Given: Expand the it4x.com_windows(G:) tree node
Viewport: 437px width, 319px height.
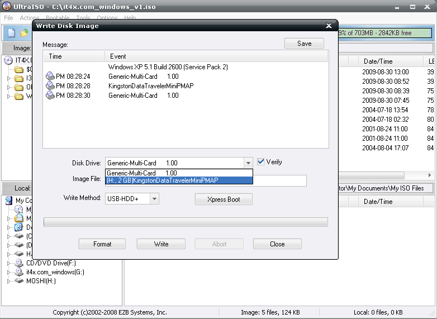Looking at the screenshot, I should (x=8, y=272).
